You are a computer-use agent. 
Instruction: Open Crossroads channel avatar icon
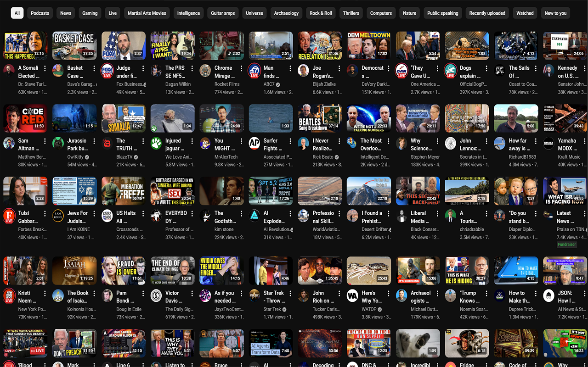(x=107, y=216)
